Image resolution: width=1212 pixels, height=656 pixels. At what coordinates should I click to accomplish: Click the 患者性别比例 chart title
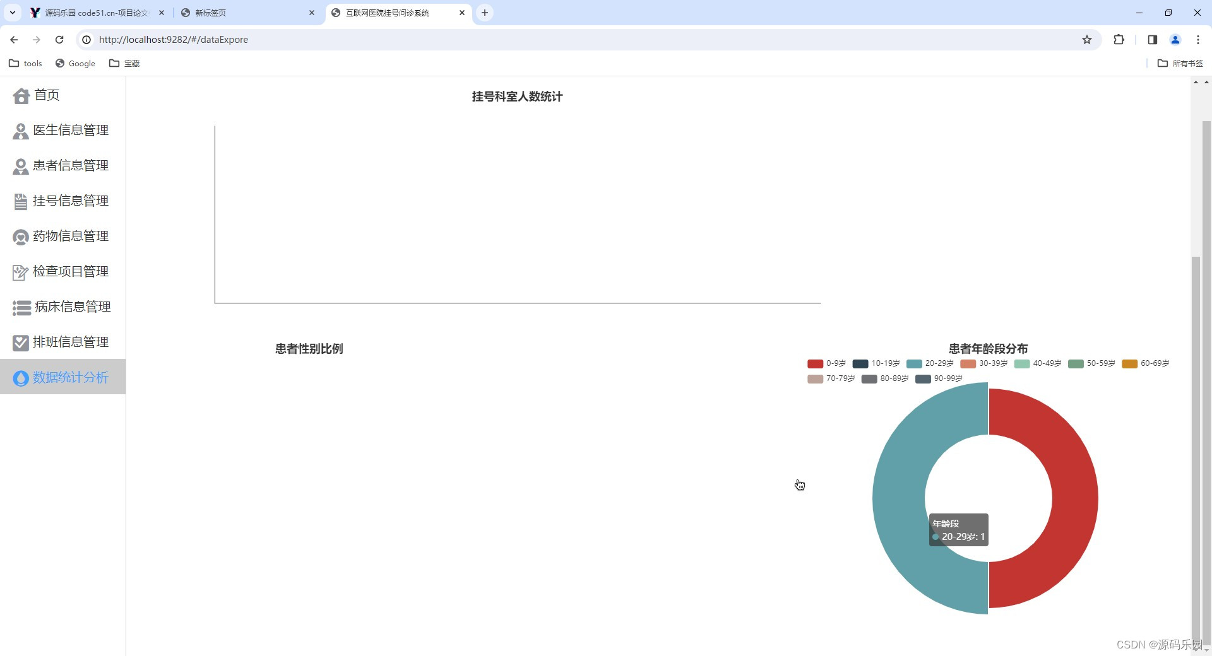tap(309, 349)
